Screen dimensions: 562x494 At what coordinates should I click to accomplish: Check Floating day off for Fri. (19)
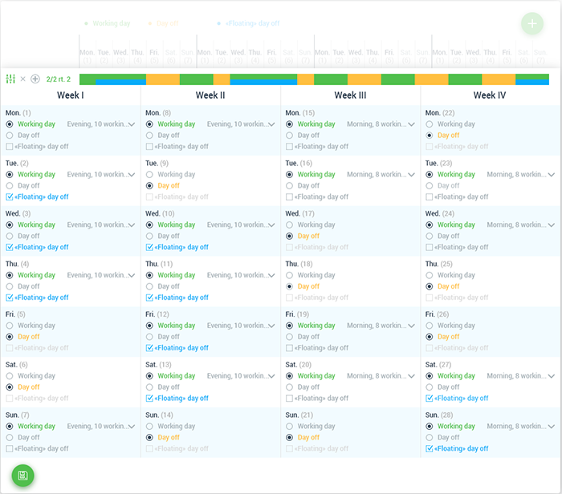pos(289,348)
